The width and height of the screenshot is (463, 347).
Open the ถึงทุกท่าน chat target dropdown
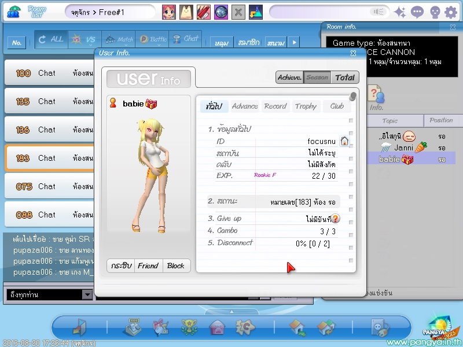click(x=87, y=294)
